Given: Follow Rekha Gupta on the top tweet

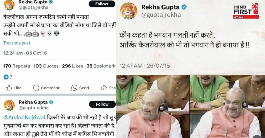Looking at the screenshot, I should tap(102, 4).
